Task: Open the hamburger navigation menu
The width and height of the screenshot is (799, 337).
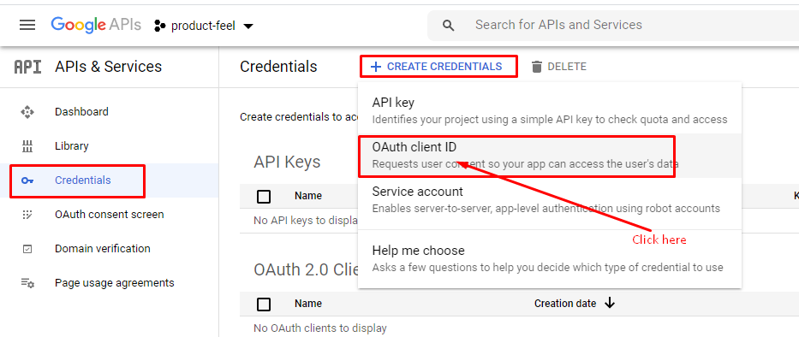Action: coord(27,25)
